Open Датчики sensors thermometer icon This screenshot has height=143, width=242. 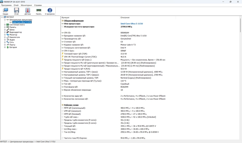[x=27, y=11]
